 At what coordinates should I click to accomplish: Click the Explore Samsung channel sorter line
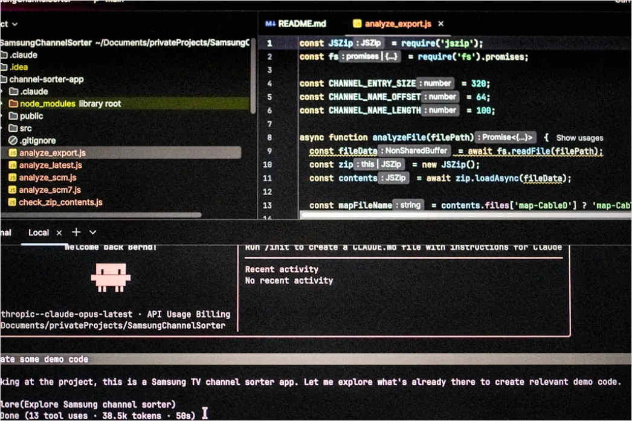[88, 404]
